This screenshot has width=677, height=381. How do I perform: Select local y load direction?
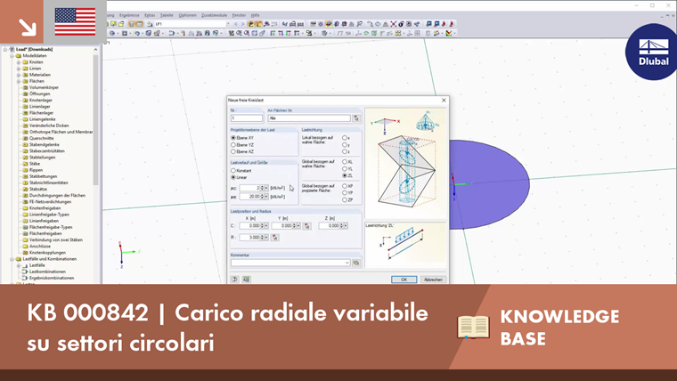pos(345,145)
